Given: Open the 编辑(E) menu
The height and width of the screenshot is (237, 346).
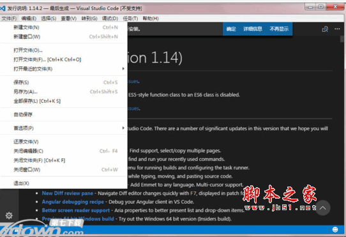Looking at the screenshot, I should point(29,19).
